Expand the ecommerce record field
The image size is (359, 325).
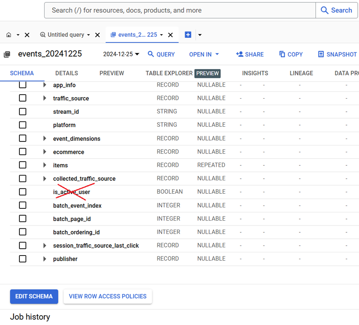[x=45, y=152]
